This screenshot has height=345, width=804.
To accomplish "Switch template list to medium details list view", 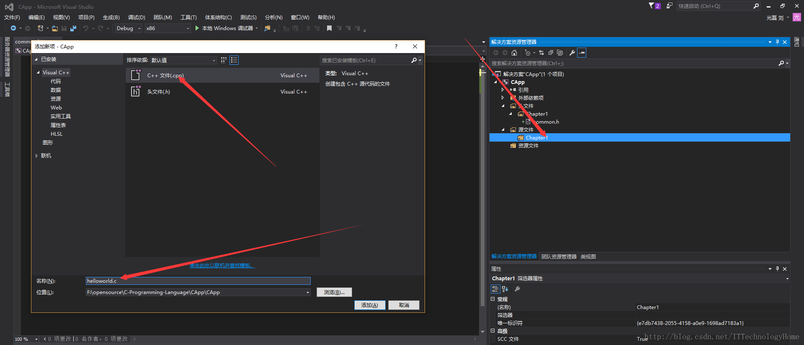I will pyautogui.click(x=234, y=60).
